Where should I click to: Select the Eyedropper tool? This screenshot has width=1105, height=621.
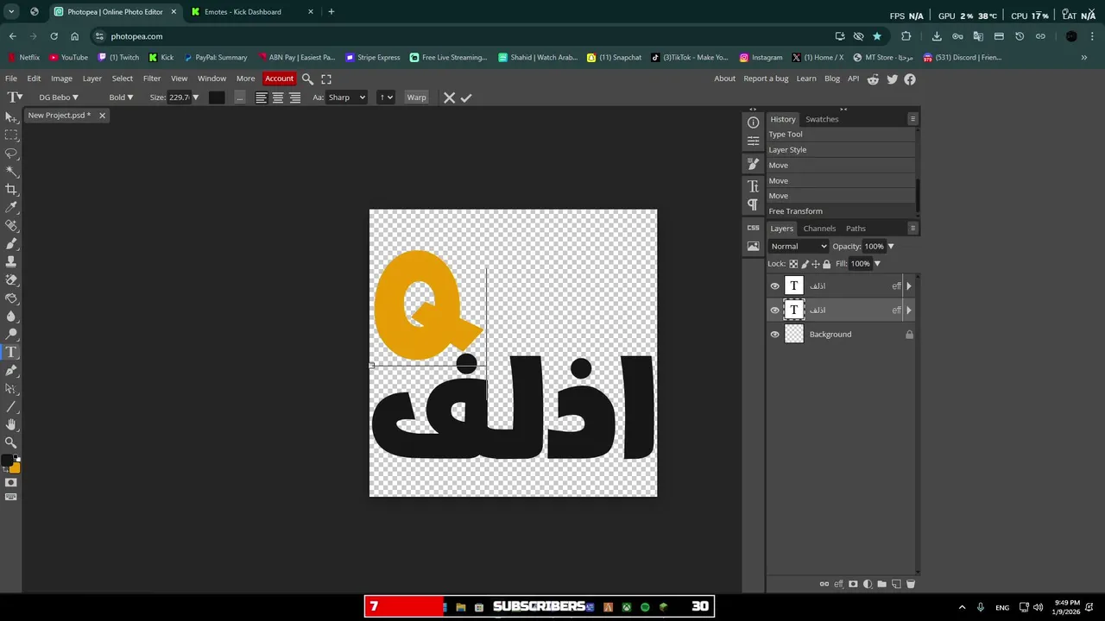pos(11,208)
